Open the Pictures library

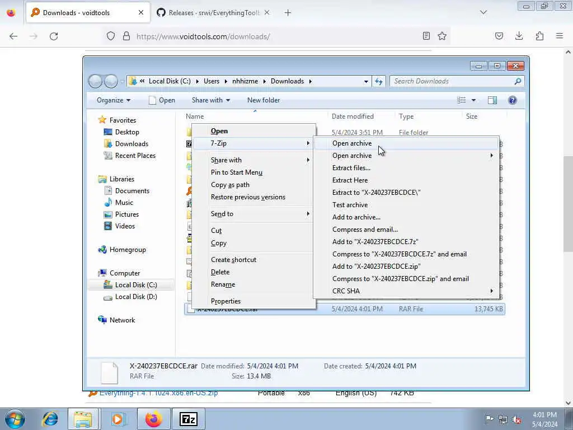point(127,214)
